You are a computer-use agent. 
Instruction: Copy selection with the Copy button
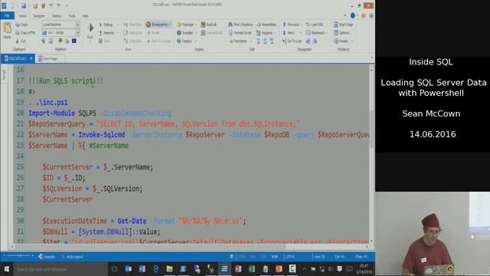21,25
